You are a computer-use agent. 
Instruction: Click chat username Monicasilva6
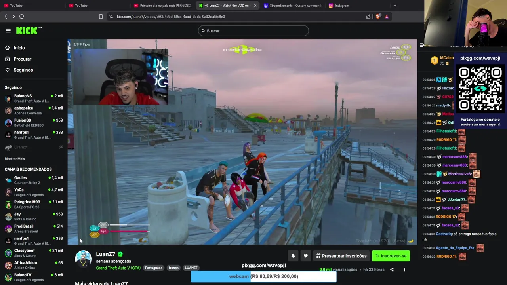[460, 174]
